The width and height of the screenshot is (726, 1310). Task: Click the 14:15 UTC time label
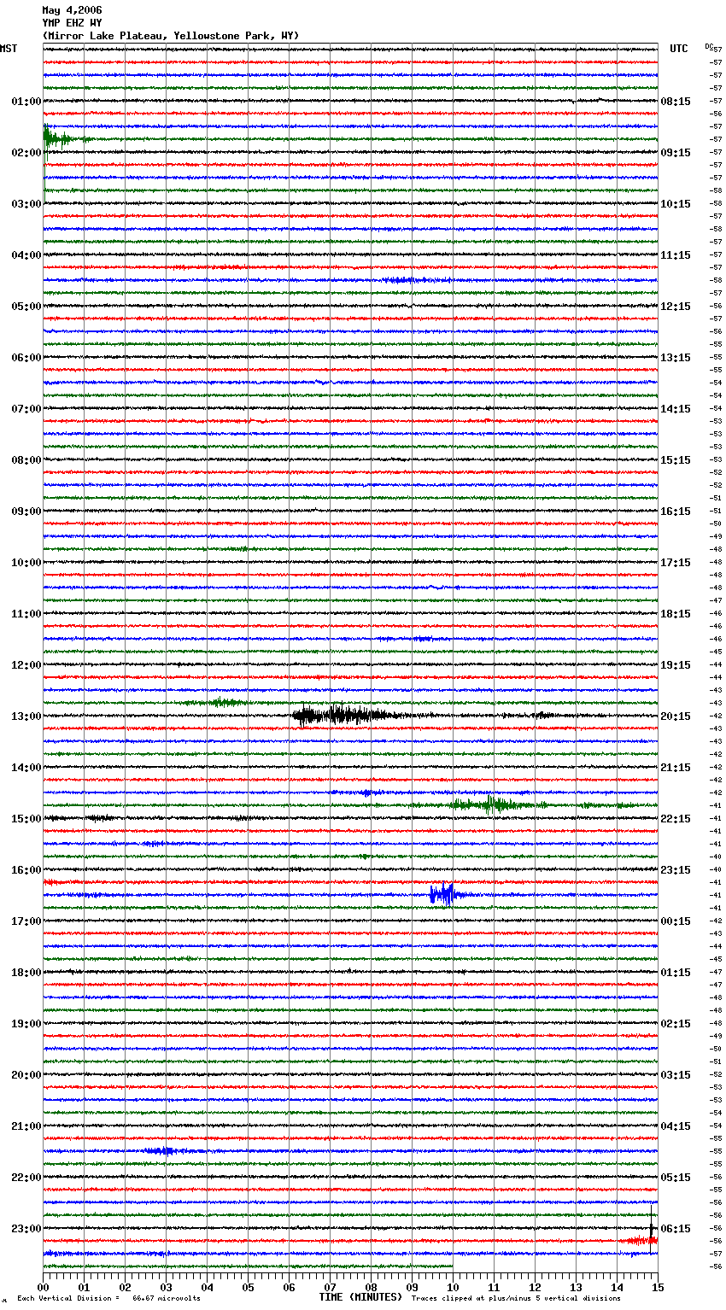point(676,409)
